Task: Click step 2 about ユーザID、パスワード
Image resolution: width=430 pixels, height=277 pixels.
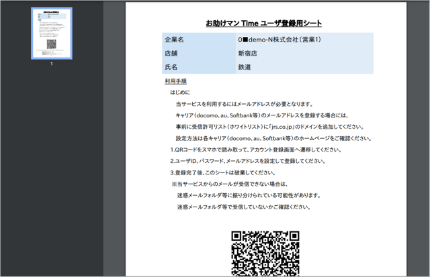Action: click(x=248, y=161)
